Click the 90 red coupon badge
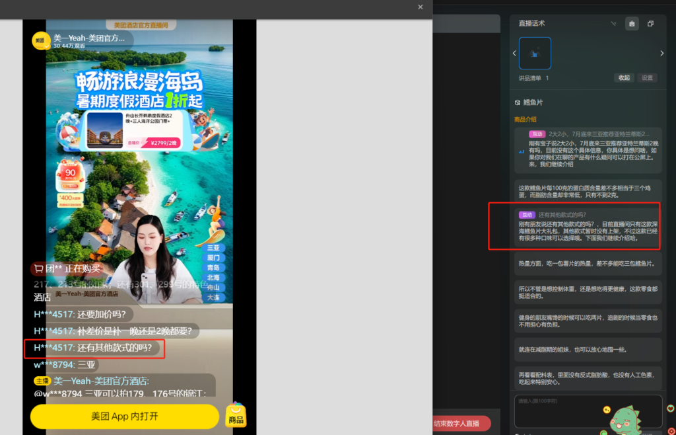Image resolution: width=676 pixels, height=435 pixels. point(69,174)
